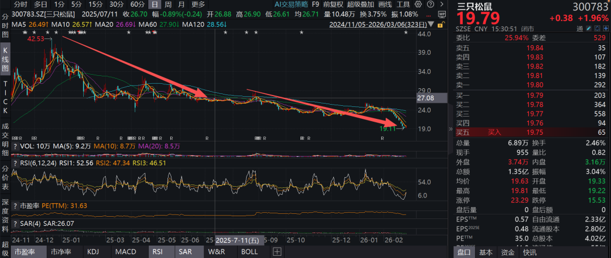The width and height of the screenshot is (611, 258).
Task: Click the AI交易策略 link
Action: click(291, 5)
